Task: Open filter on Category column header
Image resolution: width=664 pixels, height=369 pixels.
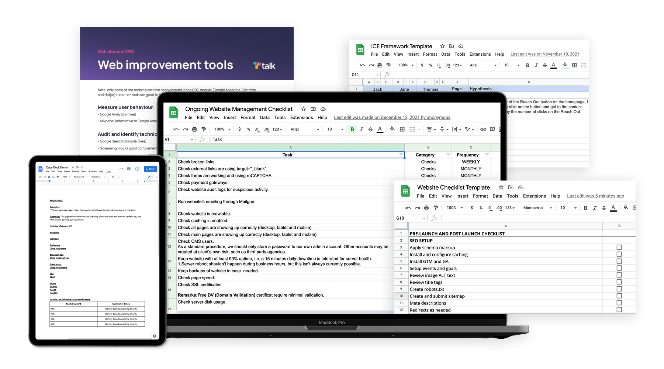Action: (x=448, y=155)
